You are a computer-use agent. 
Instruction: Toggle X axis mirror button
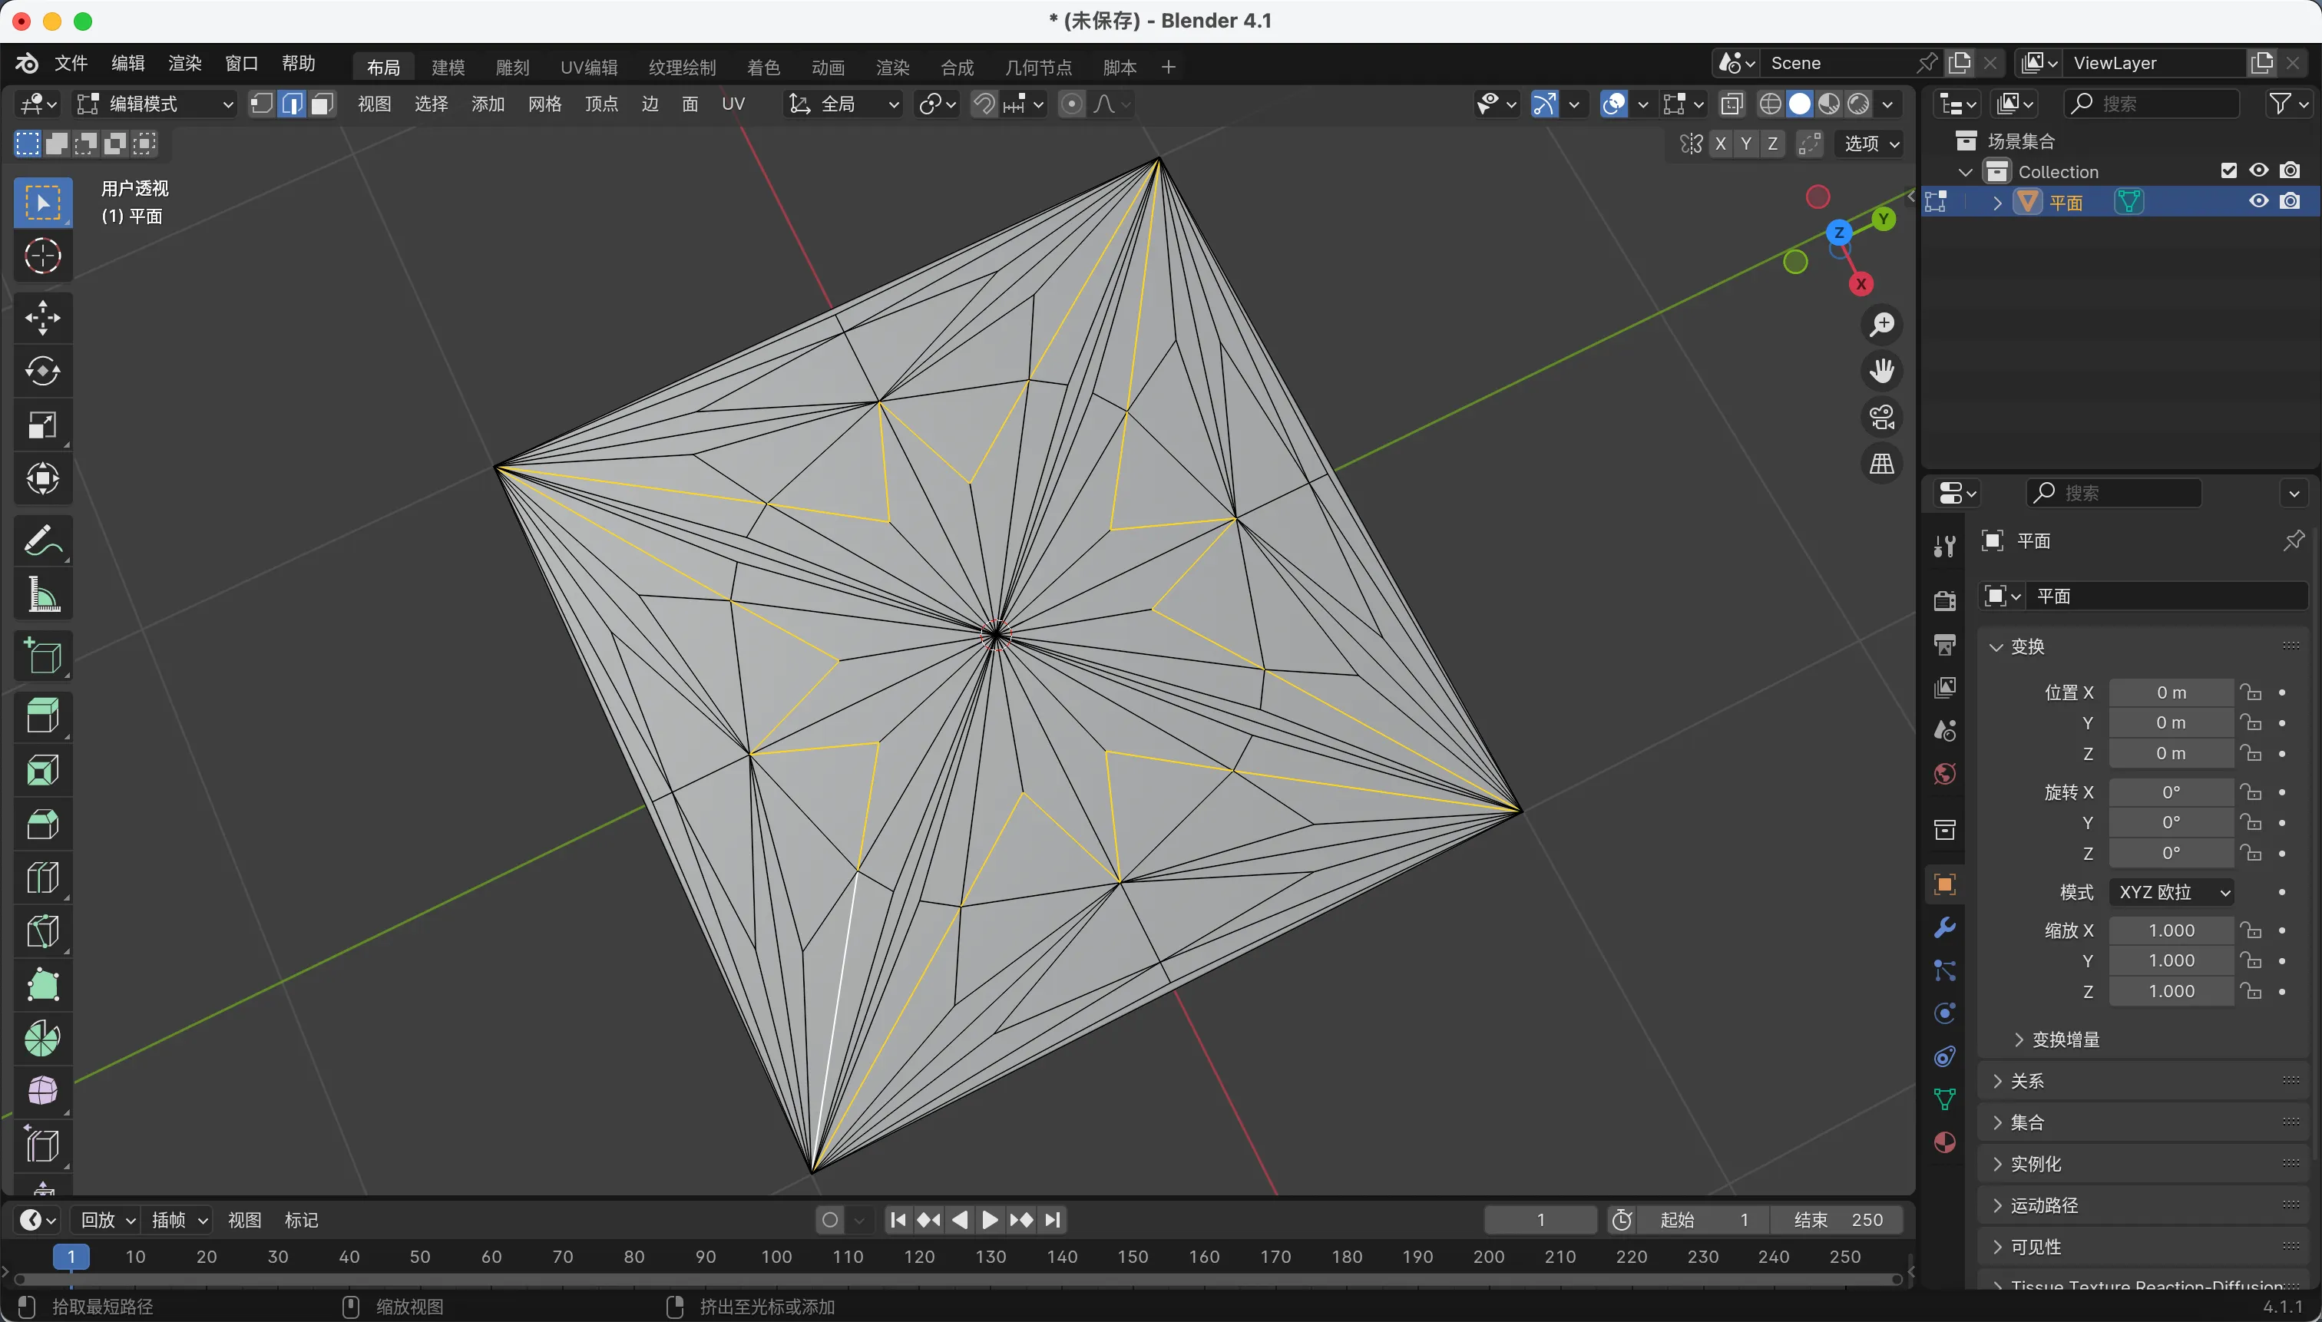click(x=1720, y=144)
